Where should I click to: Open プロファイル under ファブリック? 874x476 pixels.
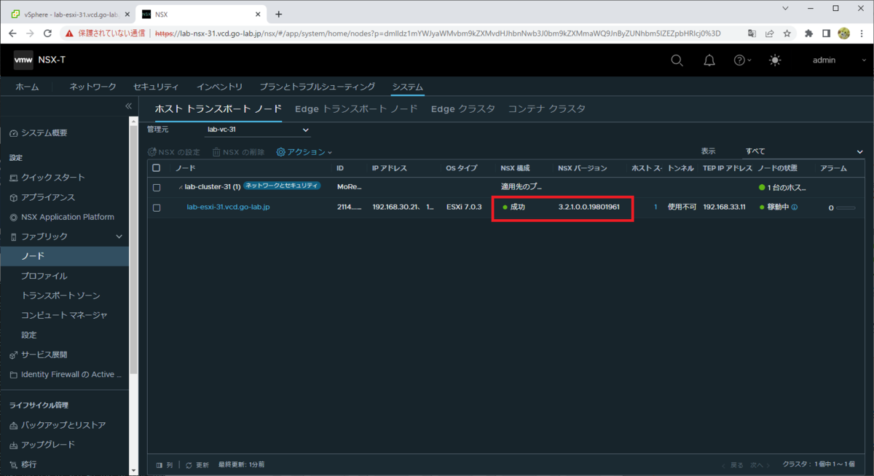[x=44, y=276]
